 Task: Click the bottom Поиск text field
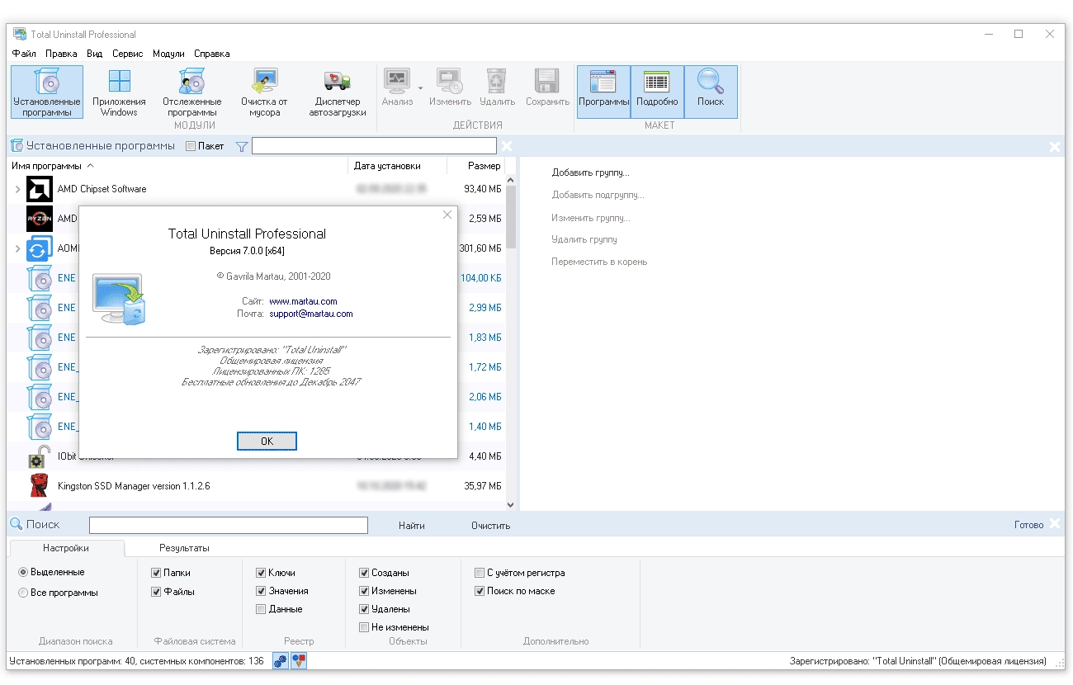tap(228, 525)
